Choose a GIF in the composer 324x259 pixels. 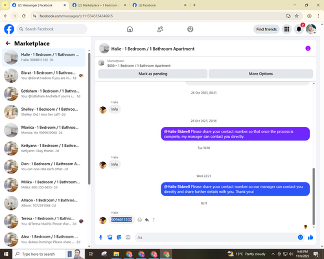point(128,238)
